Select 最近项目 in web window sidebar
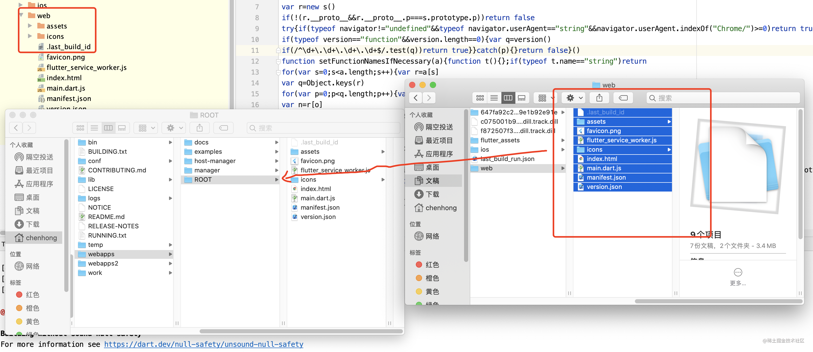The width and height of the screenshot is (813, 352). [434, 141]
